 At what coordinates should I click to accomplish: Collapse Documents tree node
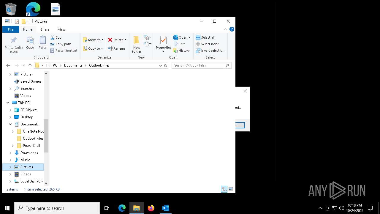(10, 124)
